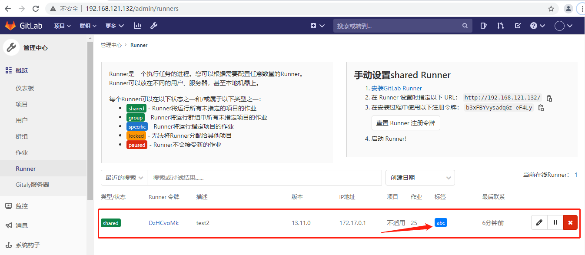This screenshot has width=585, height=255.
Task: Open 用户 in the sidebar
Action: [x=22, y=120]
